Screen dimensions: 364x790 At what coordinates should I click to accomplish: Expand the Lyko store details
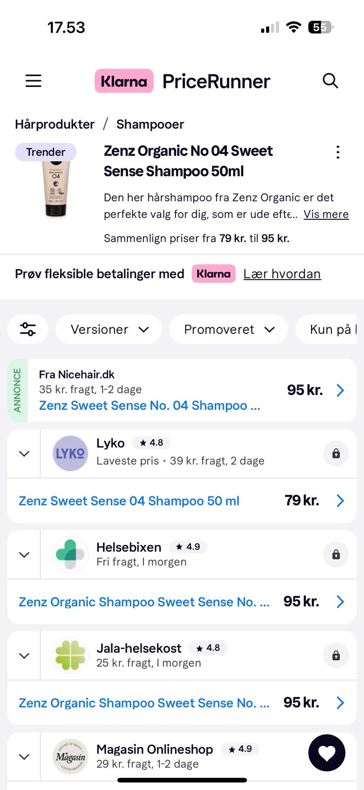click(24, 454)
